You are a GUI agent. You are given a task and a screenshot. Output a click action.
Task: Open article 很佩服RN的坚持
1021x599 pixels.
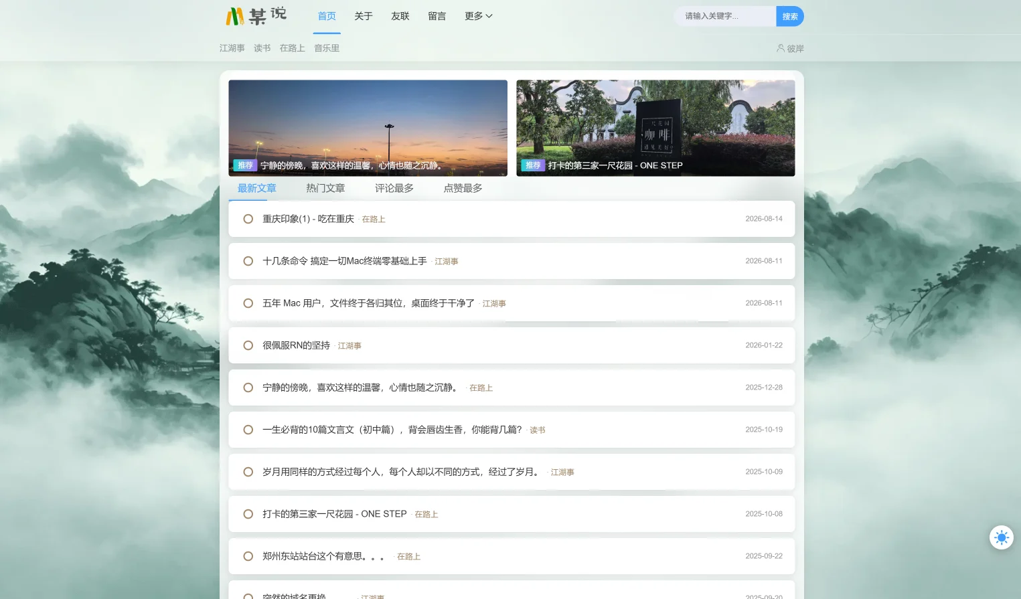pos(297,345)
